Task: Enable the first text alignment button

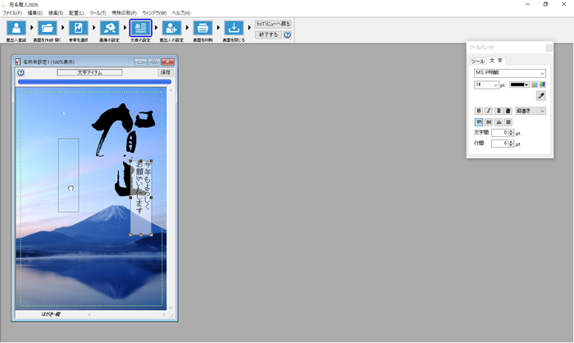Action: pos(479,121)
